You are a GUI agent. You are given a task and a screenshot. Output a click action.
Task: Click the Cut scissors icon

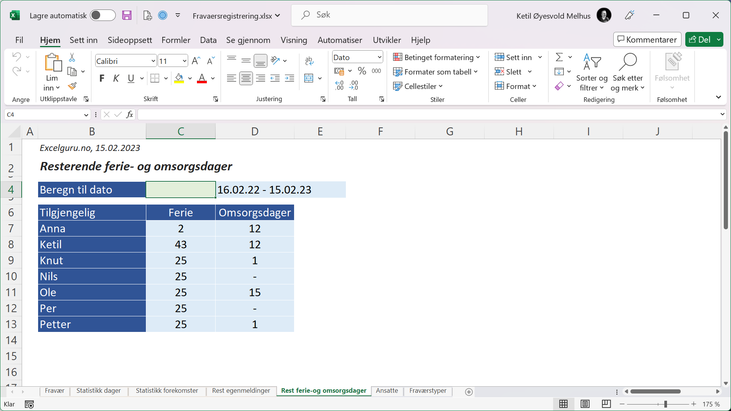pos(72,57)
